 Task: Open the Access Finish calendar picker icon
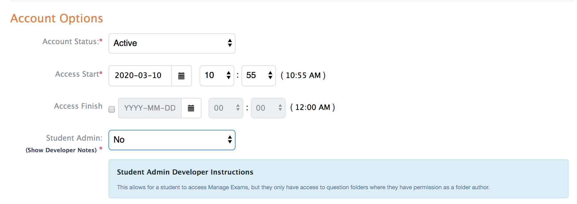(x=191, y=108)
